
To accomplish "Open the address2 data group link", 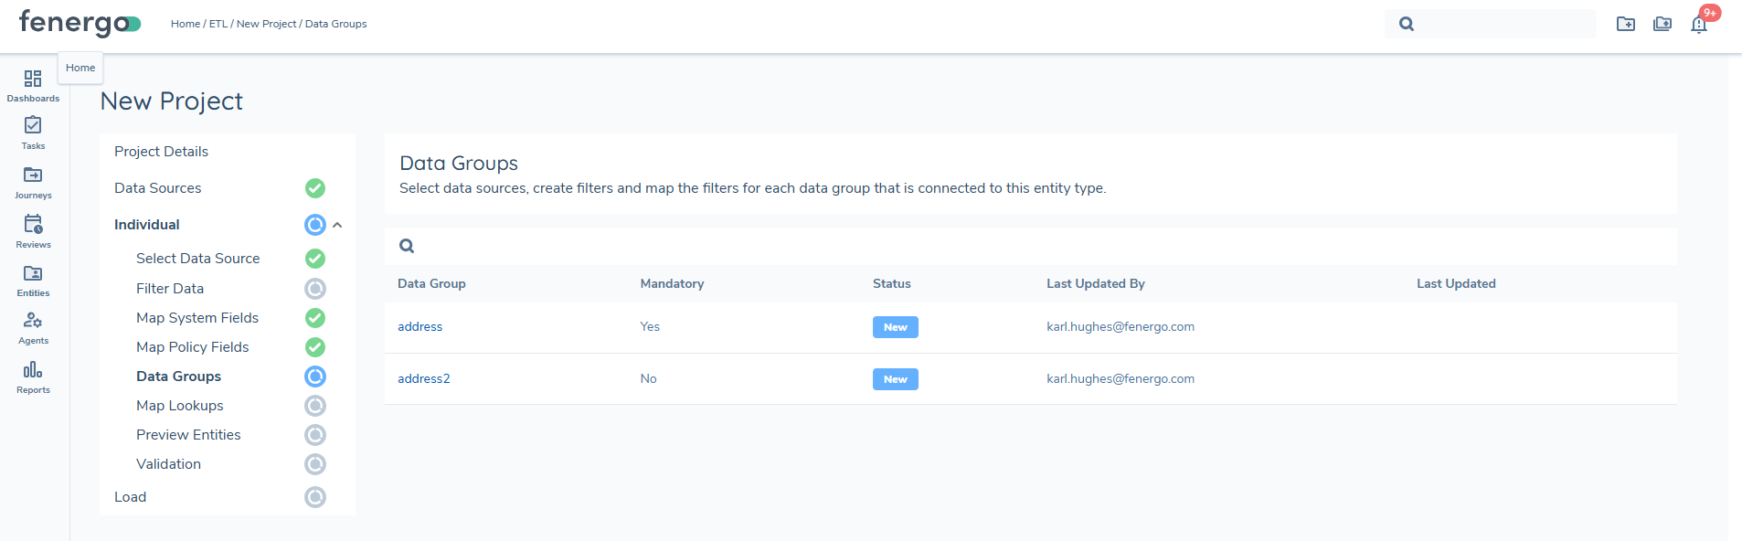I will click(423, 379).
